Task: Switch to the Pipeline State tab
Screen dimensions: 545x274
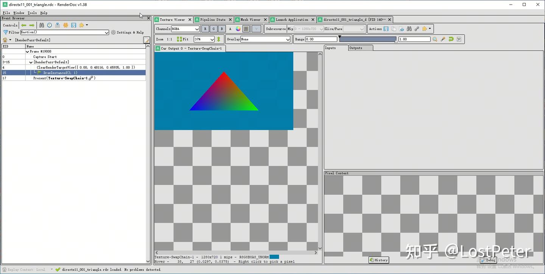Action: pos(213,19)
